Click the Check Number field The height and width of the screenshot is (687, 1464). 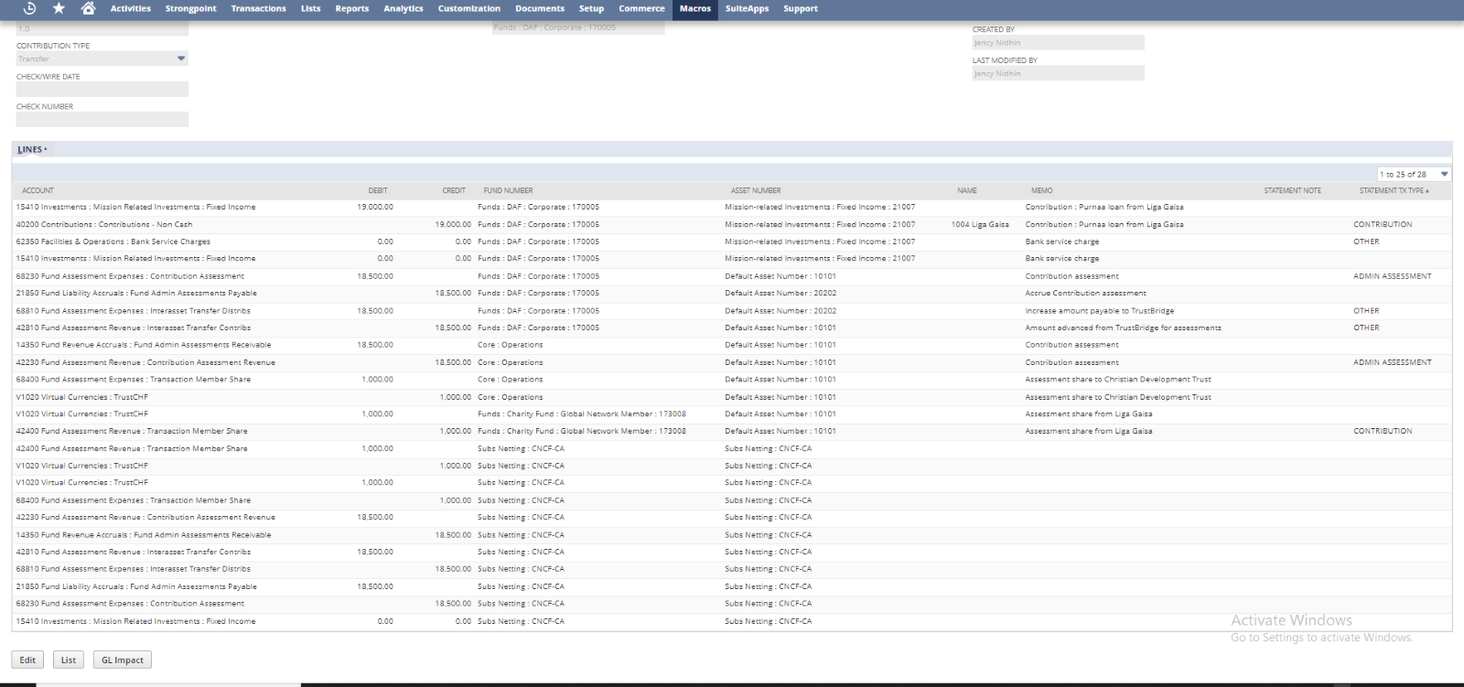point(102,119)
